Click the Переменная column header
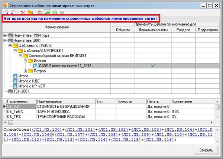This screenshot has width=223, height=159. tap(17, 101)
